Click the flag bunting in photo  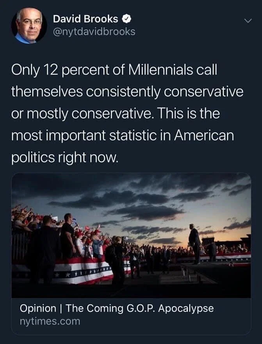[84, 270]
